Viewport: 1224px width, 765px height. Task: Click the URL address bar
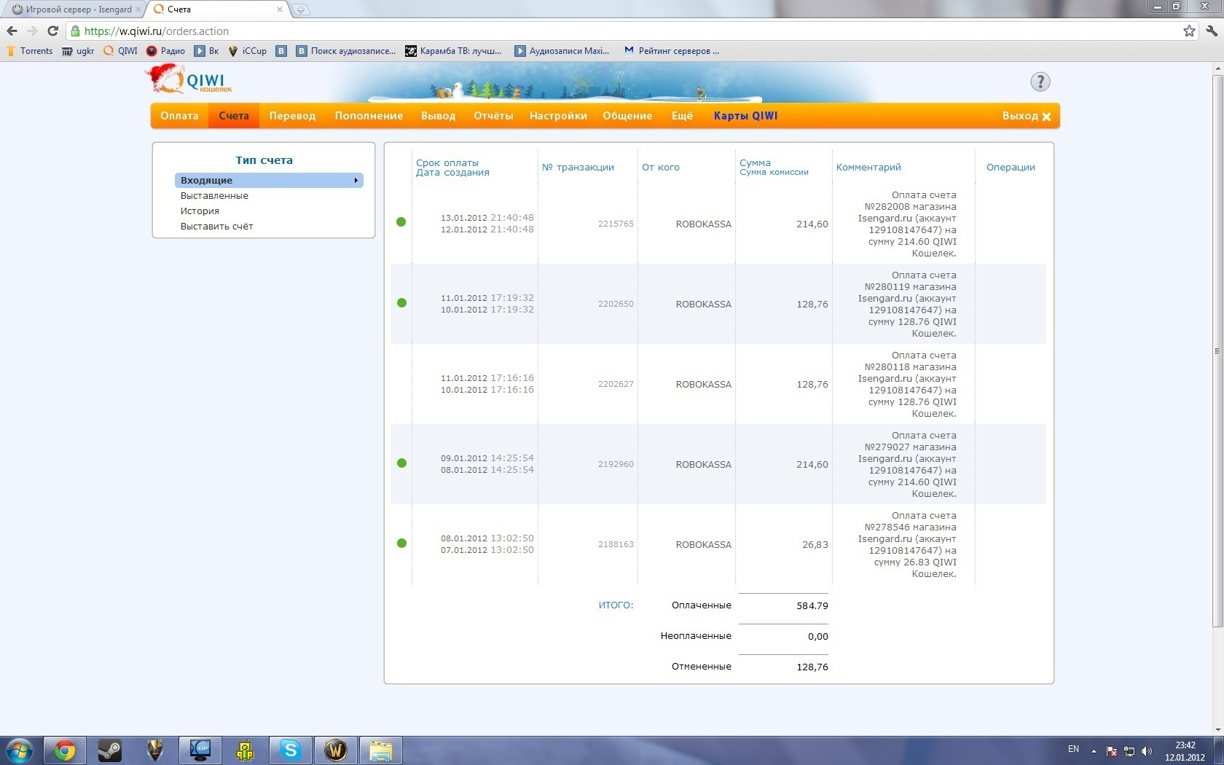627,31
